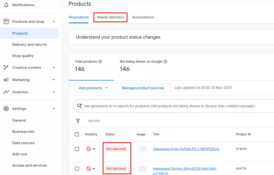Screen dimensions: 274x175
Task: Click the filter funnel icon
Action: pyautogui.click(x=78, y=121)
